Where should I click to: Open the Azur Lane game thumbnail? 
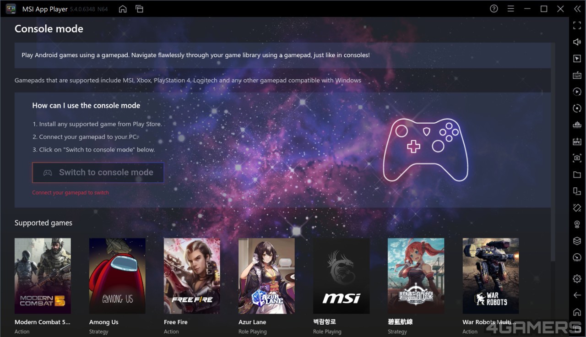(266, 276)
